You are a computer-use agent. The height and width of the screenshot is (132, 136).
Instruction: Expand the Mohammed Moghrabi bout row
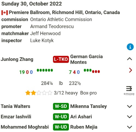pos(129,127)
